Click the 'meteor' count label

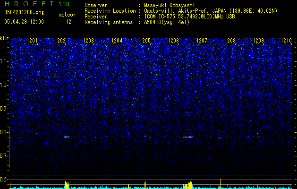[67, 15]
